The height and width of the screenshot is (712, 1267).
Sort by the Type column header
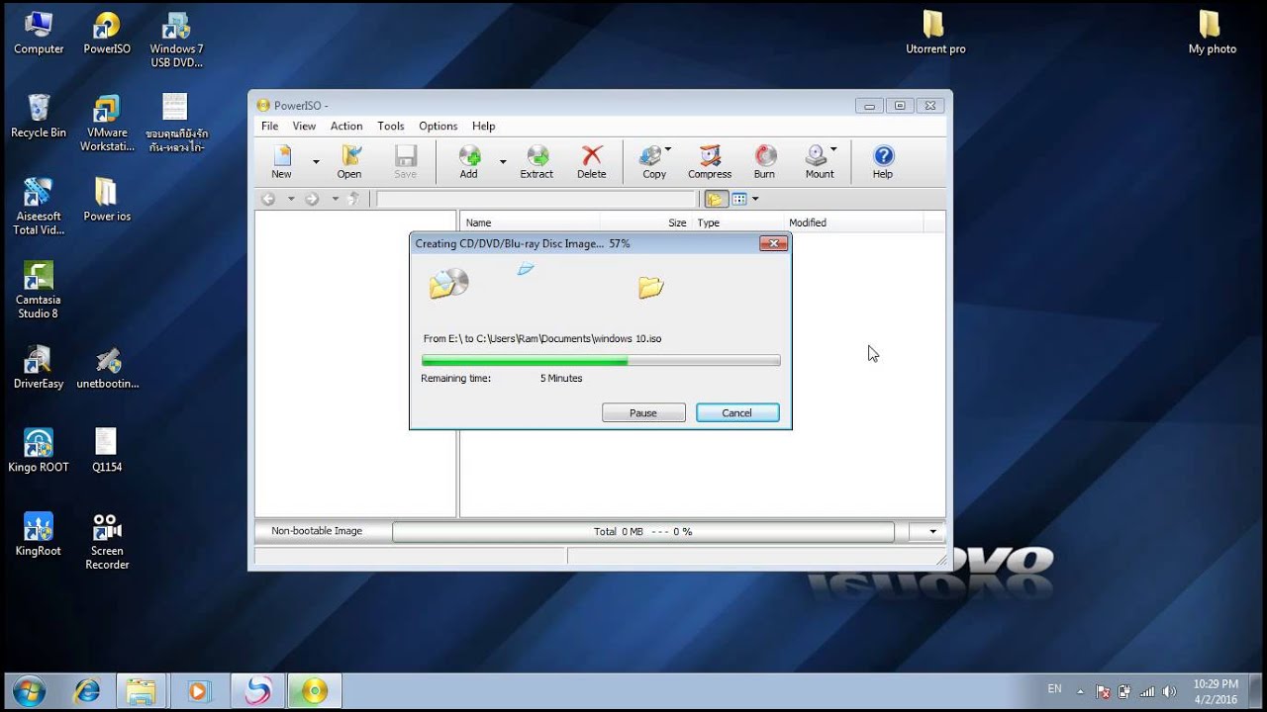736,222
